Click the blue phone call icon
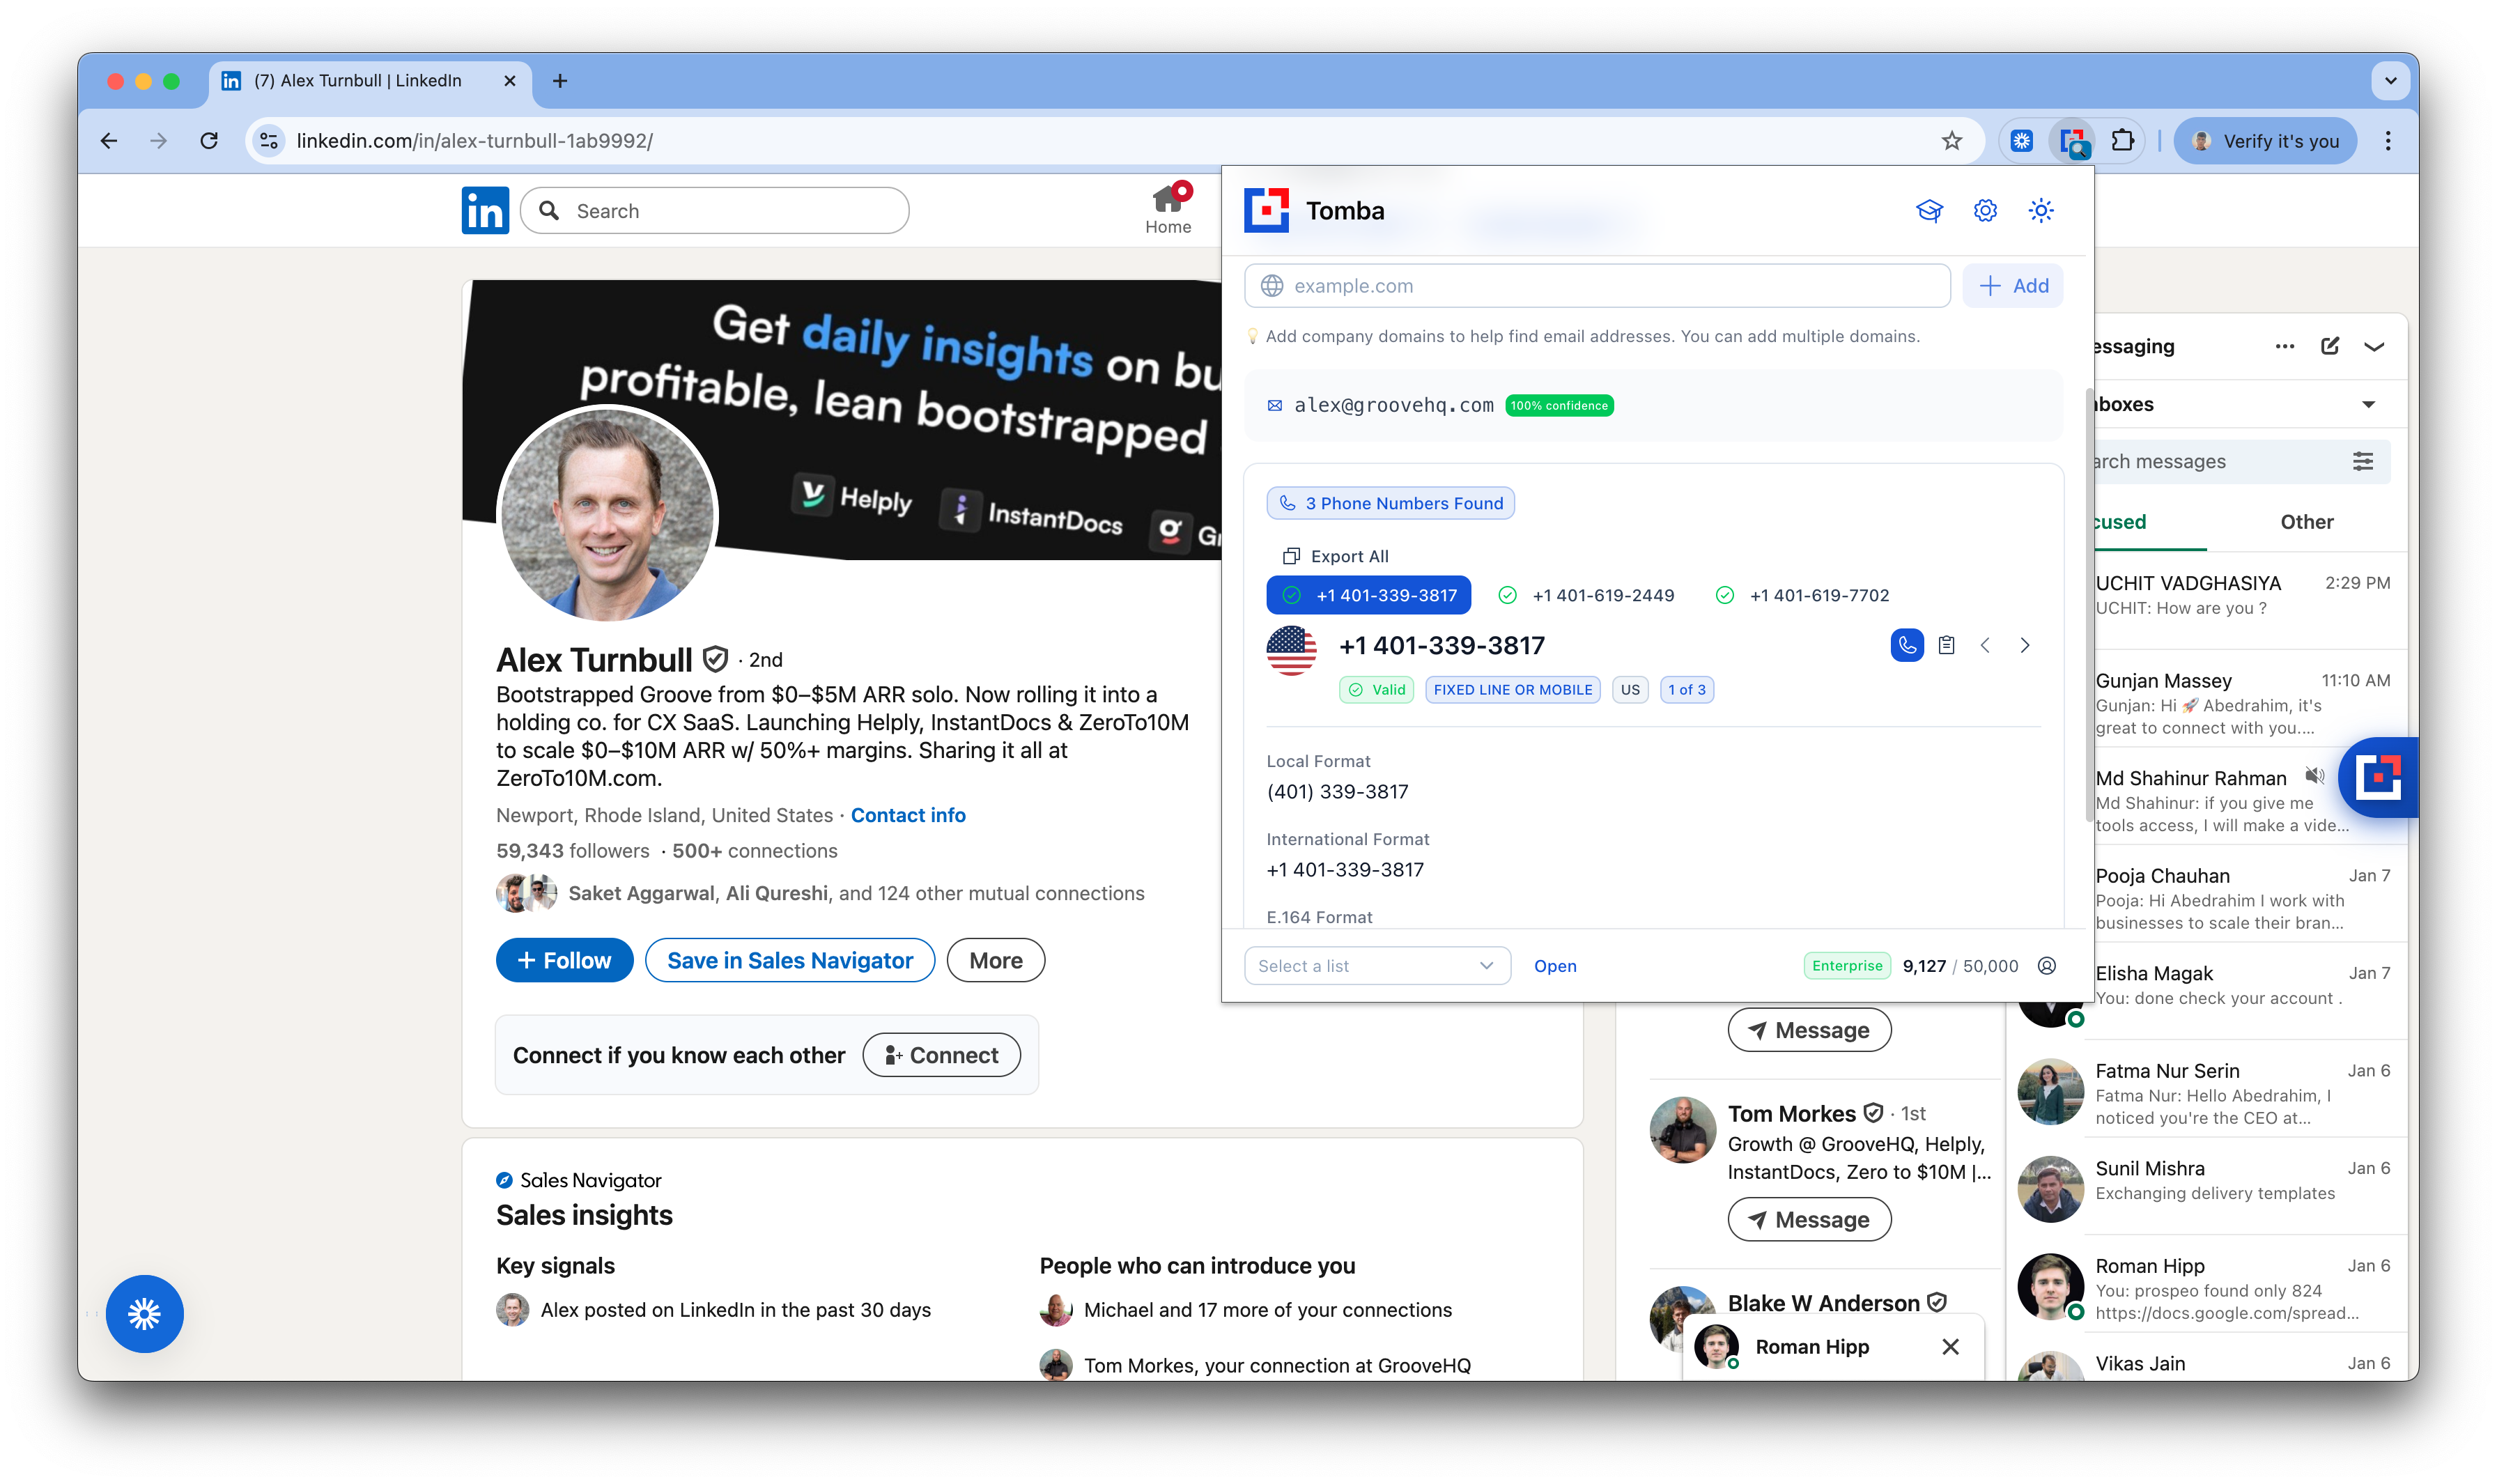The height and width of the screenshot is (1484, 2497). (1907, 645)
